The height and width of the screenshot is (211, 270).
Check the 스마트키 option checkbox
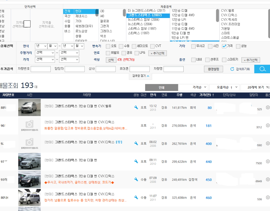coord(224,60)
